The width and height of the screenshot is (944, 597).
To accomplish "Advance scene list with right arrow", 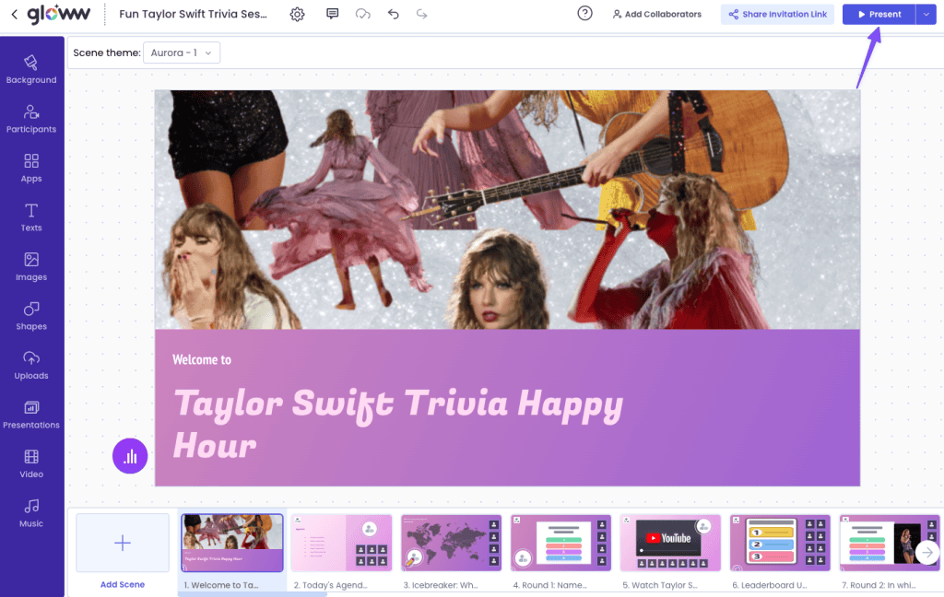I will tap(927, 552).
